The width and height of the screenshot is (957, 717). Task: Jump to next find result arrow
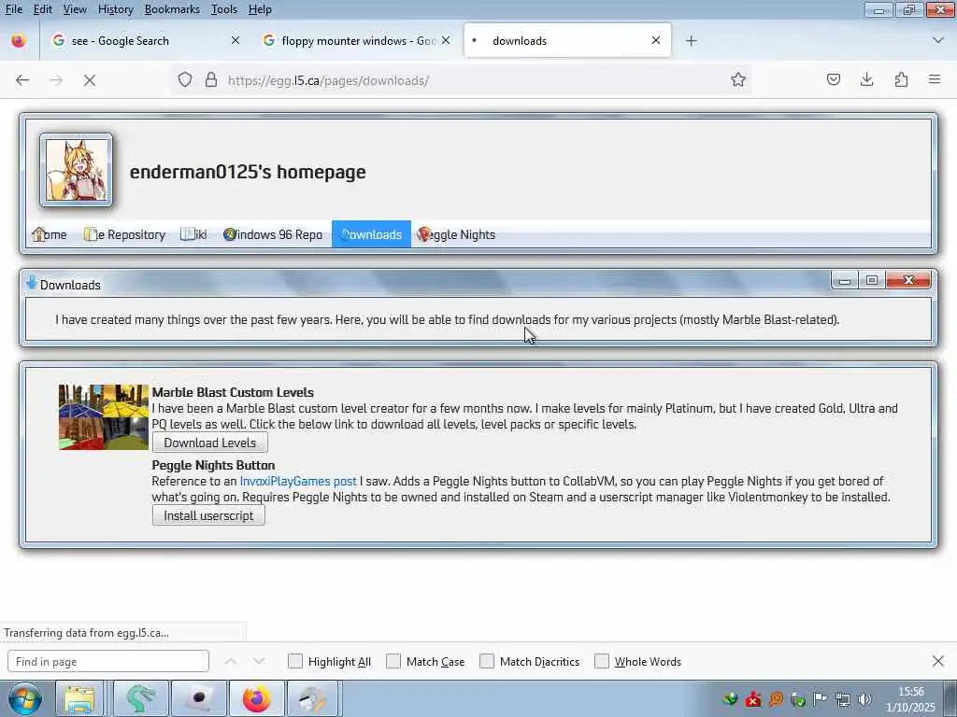[259, 661]
